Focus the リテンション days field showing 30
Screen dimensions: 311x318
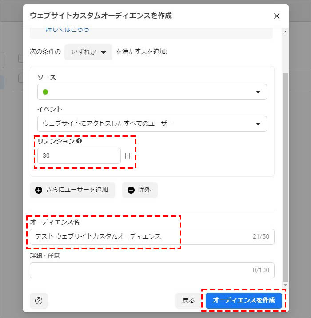(x=79, y=156)
